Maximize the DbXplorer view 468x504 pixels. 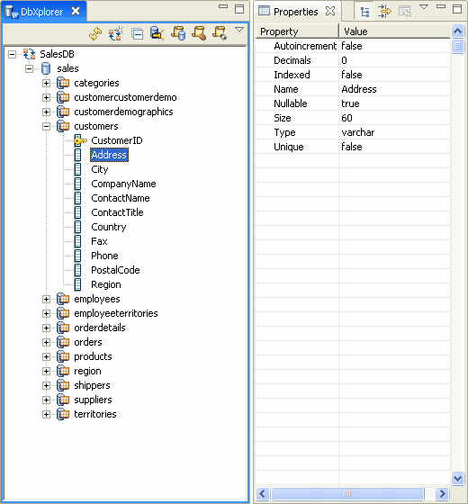(x=239, y=9)
